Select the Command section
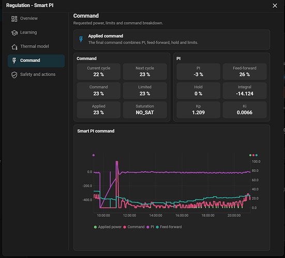Image resolution: width=285 pixels, height=258 pixels. 36,61
